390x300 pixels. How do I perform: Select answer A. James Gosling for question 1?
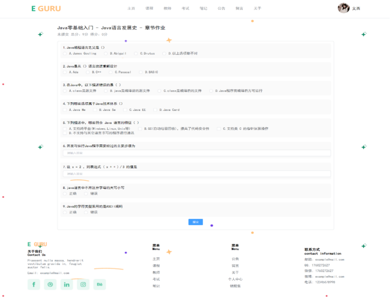65,53
